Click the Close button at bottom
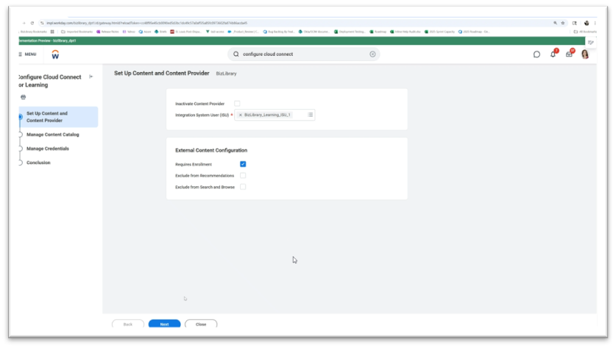 [201, 324]
